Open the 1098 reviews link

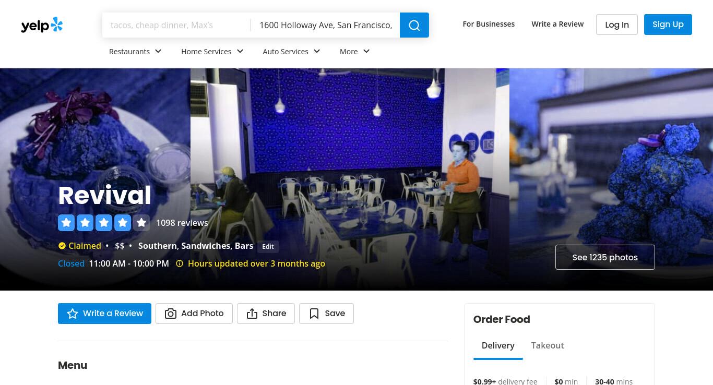[182, 223]
